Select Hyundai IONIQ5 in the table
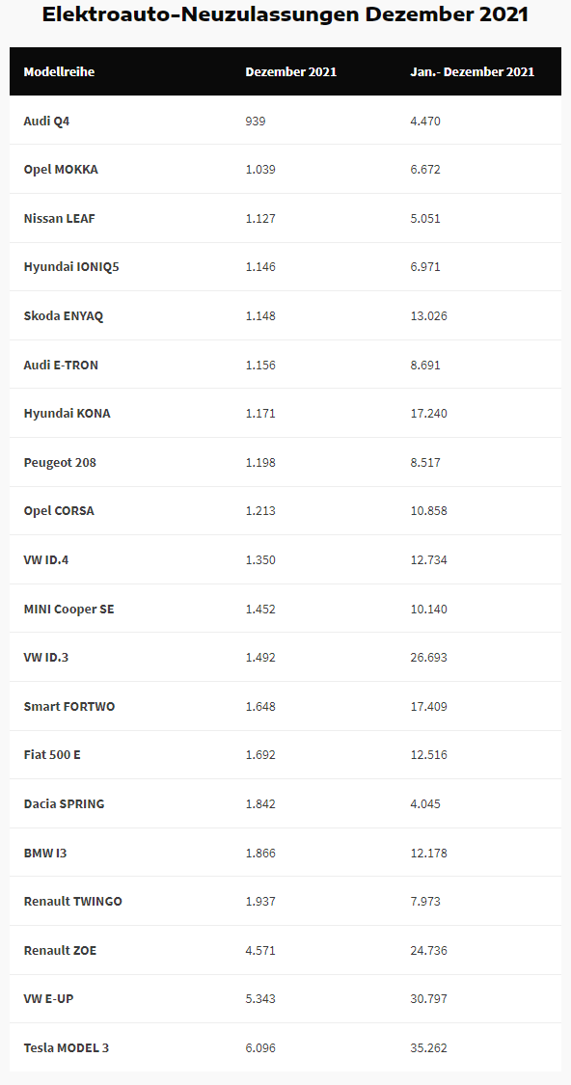The width and height of the screenshot is (571, 1085). (x=71, y=267)
